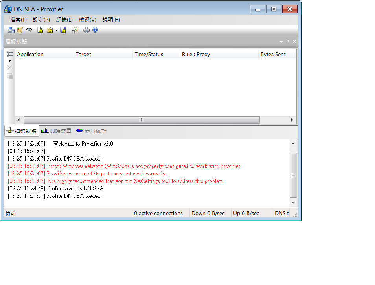Click the 'Welcome to Proxifier v3.0' log line
Image resolution: width=375 pixels, height=285 pixels.
click(61, 144)
